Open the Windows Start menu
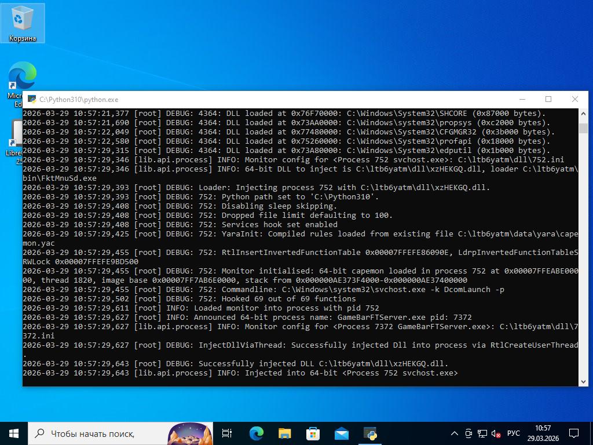 click(x=14, y=433)
